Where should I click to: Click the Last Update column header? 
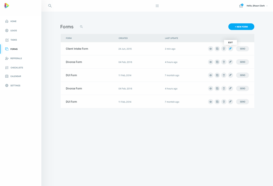(x=171, y=38)
